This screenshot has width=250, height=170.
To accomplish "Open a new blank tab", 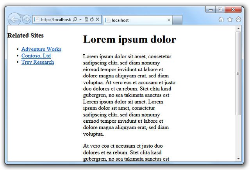I will [177, 20].
